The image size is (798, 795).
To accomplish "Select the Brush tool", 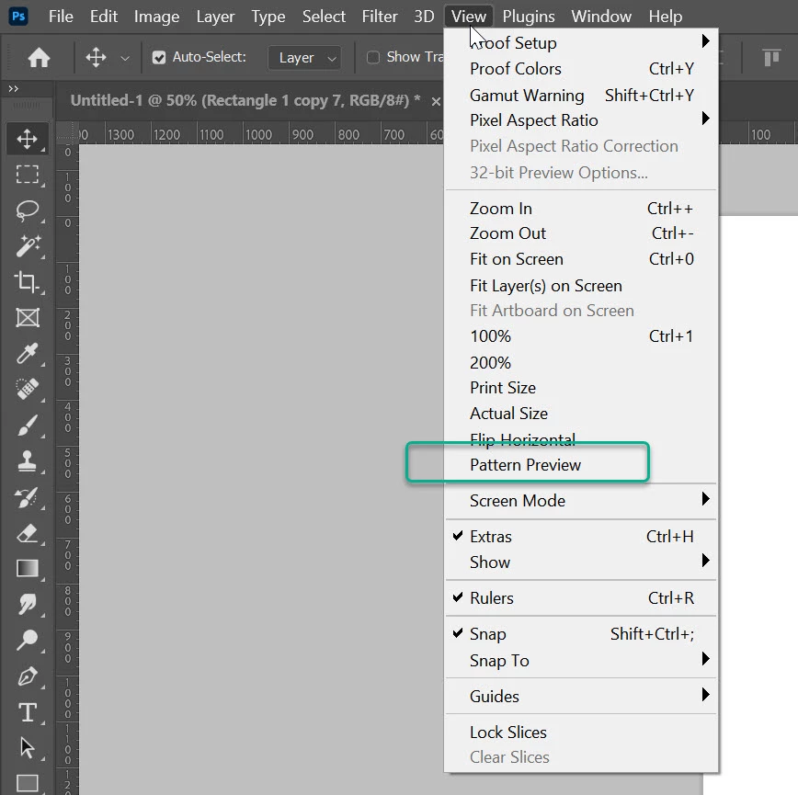I will [x=27, y=426].
